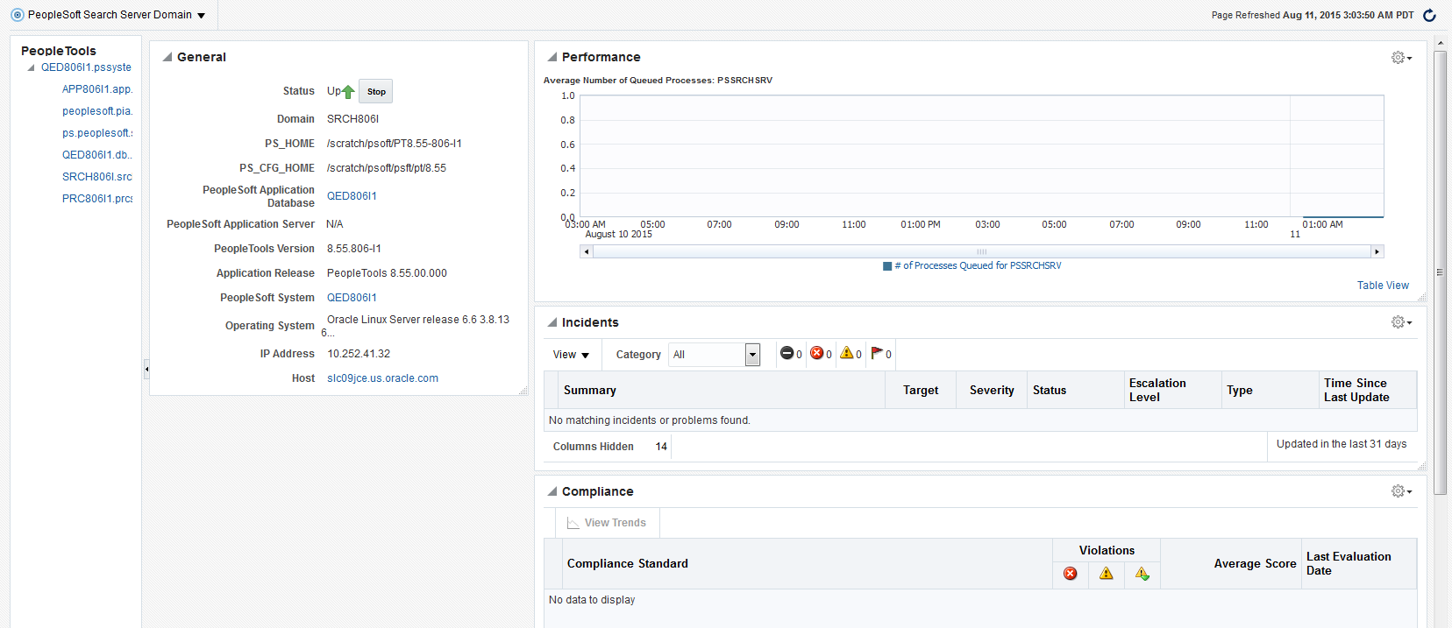The width and height of the screenshot is (1452, 628).
Task: Collapse the Compliance panel
Action: [x=552, y=491]
